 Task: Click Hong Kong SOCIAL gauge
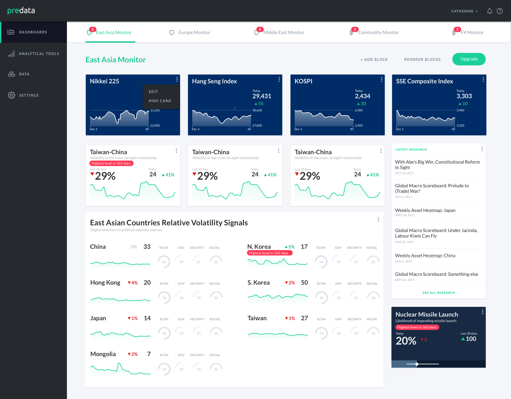pos(216,298)
